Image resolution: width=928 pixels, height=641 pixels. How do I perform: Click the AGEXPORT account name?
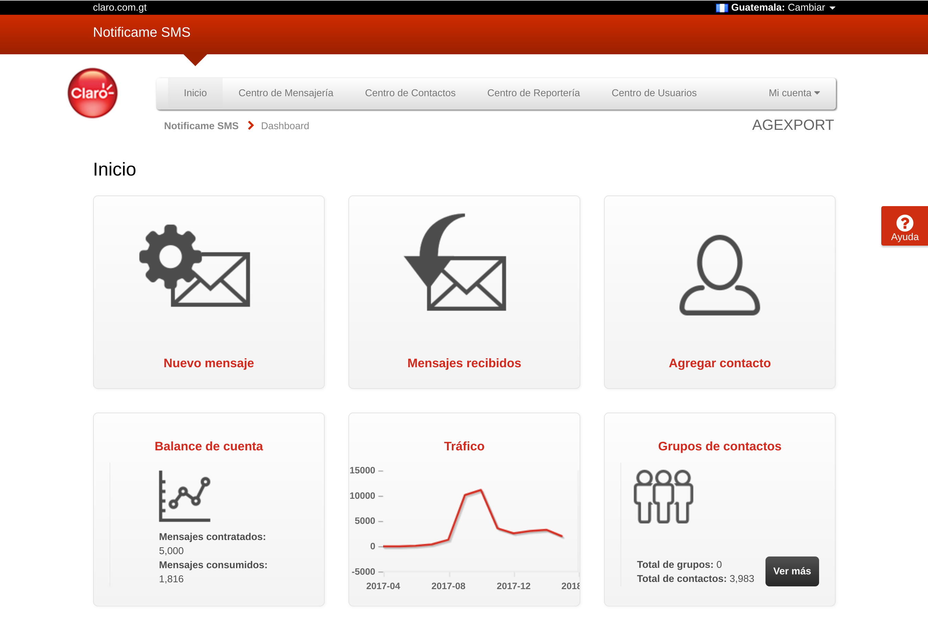click(793, 125)
